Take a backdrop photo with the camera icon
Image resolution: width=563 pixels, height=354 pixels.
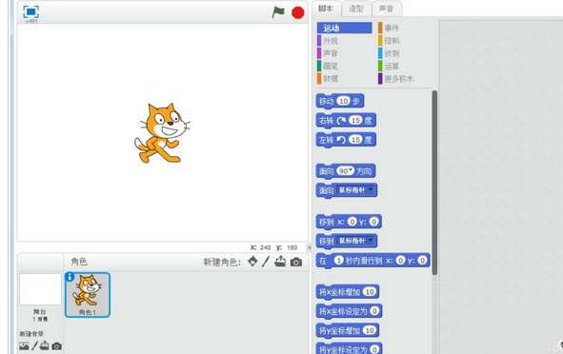click(x=57, y=346)
